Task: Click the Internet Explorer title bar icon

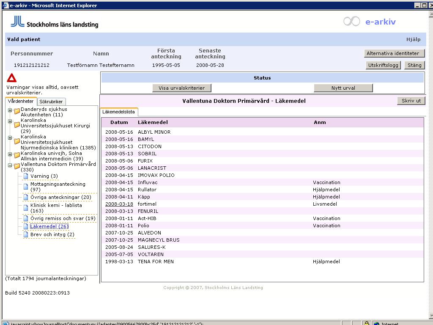Action: tap(5, 5)
